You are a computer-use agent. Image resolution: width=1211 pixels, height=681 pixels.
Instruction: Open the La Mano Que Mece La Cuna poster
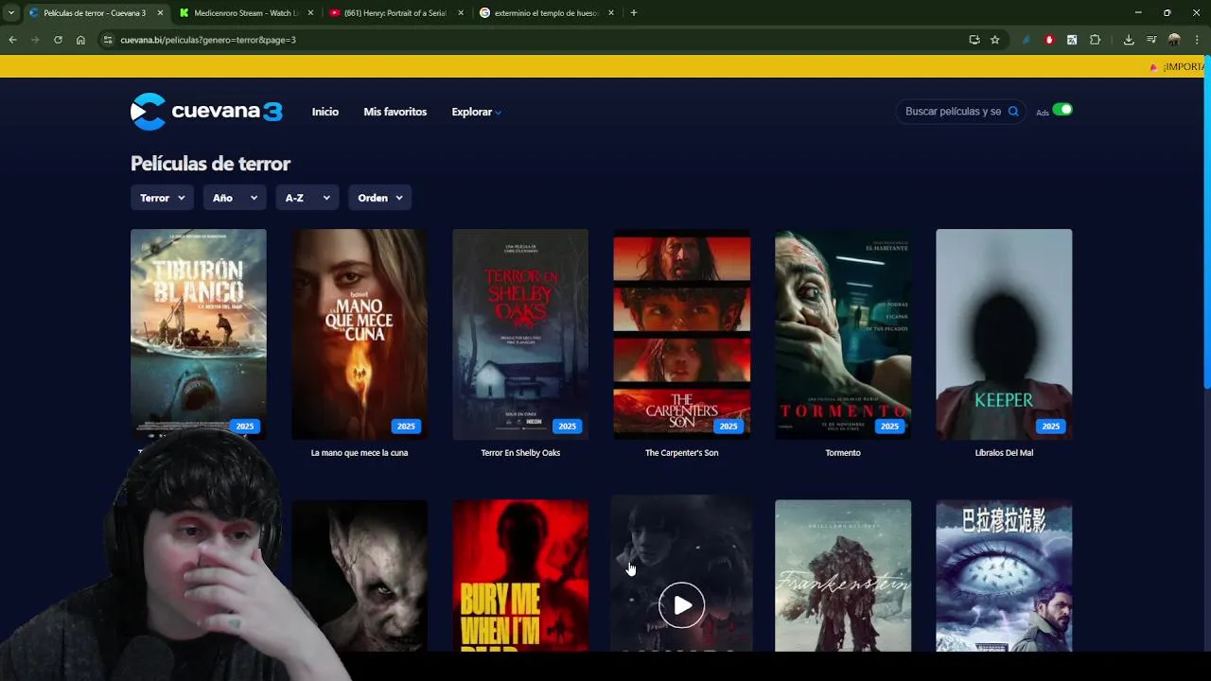click(x=360, y=334)
